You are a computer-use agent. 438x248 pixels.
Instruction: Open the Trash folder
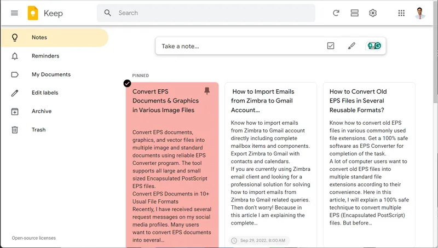(x=38, y=130)
